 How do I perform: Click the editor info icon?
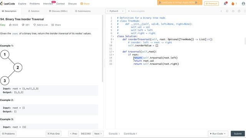point(221,11)
